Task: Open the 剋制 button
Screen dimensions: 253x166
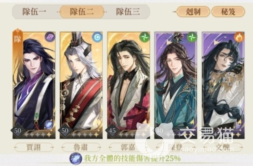Action: point(193,12)
